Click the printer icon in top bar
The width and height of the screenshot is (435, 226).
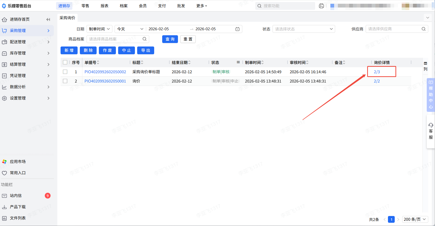[x=321, y=6]
